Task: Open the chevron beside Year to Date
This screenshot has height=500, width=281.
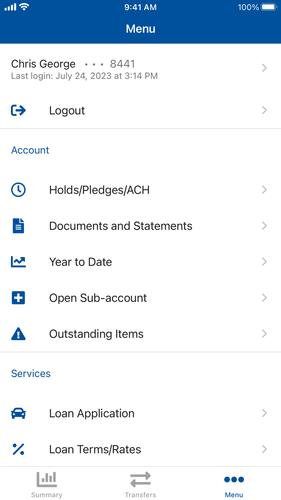Action: 264,262
